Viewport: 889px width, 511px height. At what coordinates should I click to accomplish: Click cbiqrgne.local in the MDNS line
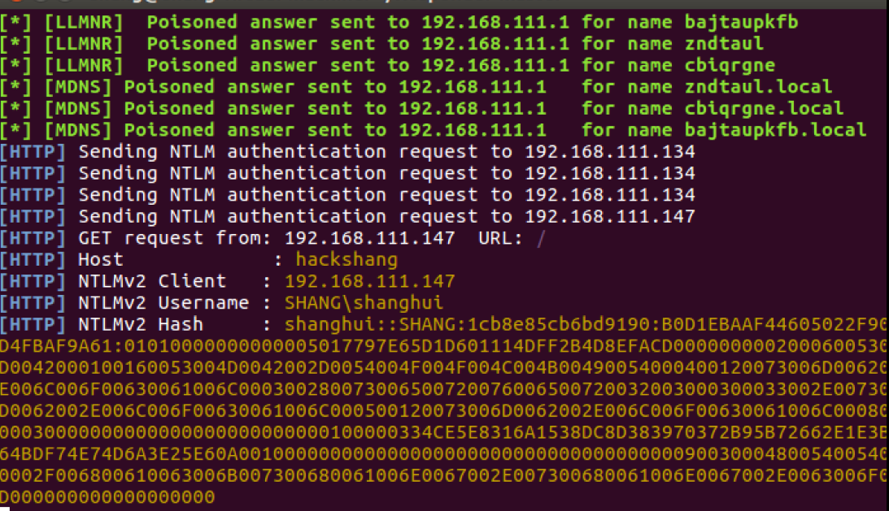764,109
